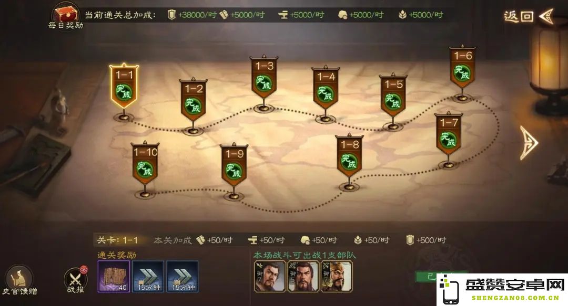Open the 每日奖励 treasure chest

click(x=66, y=16)
